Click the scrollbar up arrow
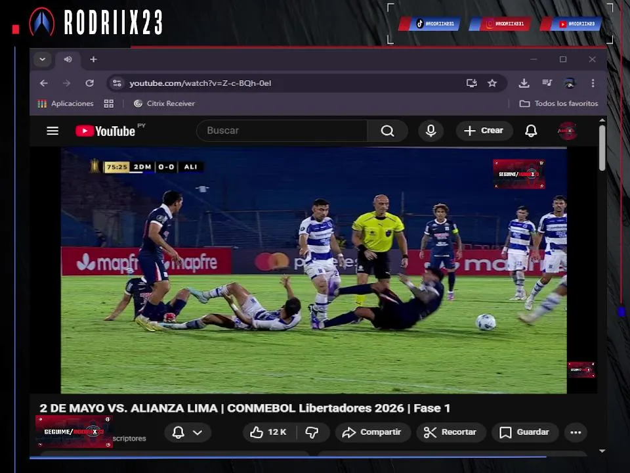 (x=602, y=120)
